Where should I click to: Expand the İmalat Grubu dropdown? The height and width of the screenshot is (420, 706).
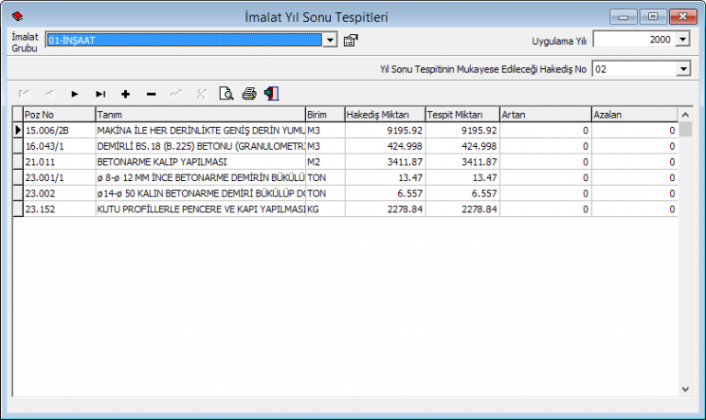(330, 40)
